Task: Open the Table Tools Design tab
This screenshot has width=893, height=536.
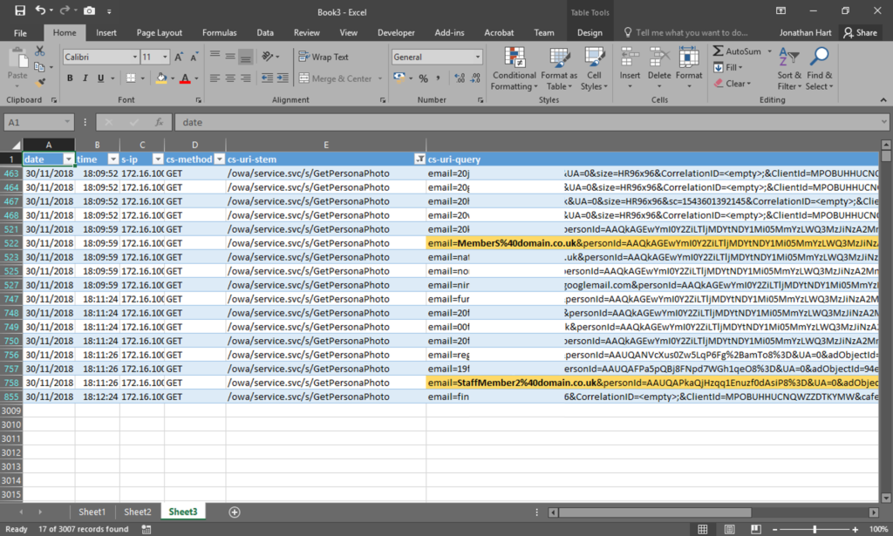Action: click(x=590, y=32)
